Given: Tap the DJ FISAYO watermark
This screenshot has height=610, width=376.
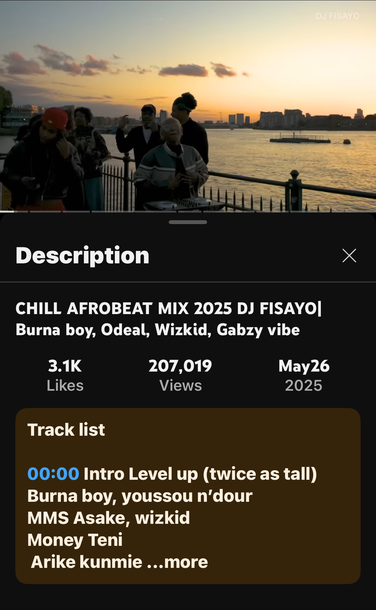Looking at the screenshot, I should click(x=337, y=16).
